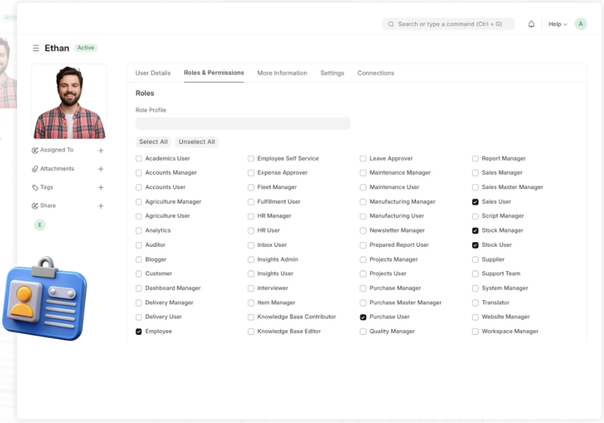This screenshot has width=604, height=423.
Task: Click the Select All button
Action: [x=153, y=142]
